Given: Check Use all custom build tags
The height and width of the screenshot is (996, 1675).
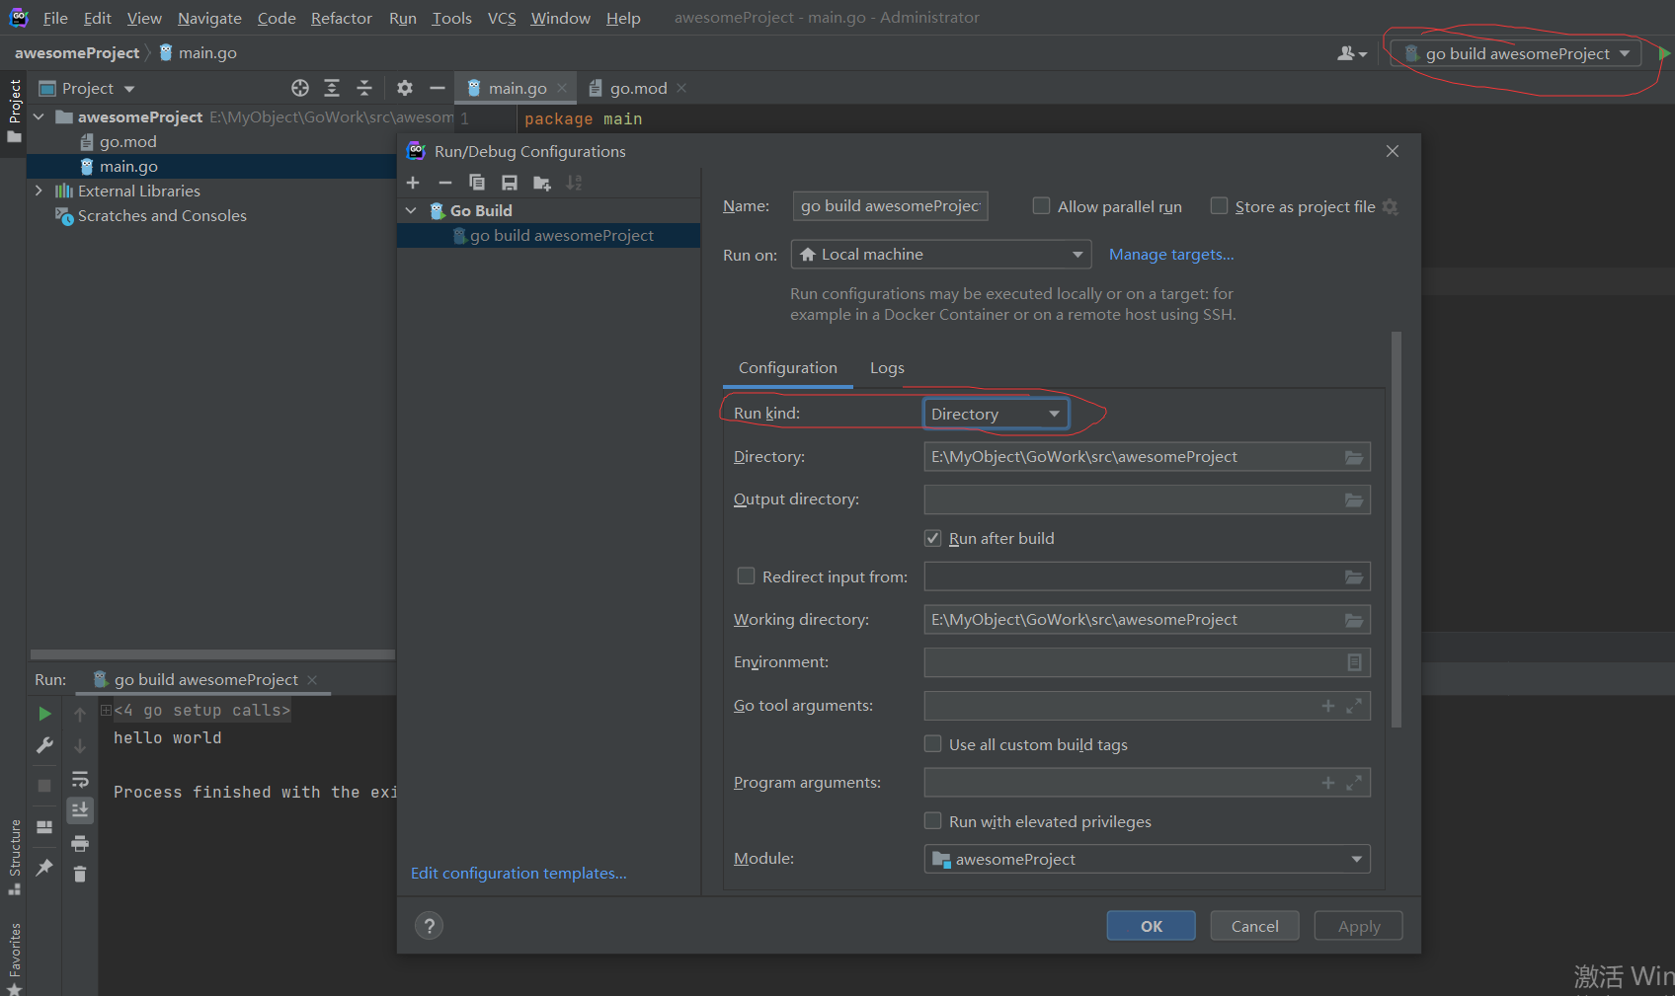Looking at the screenshot, I should tap(932, 743).
